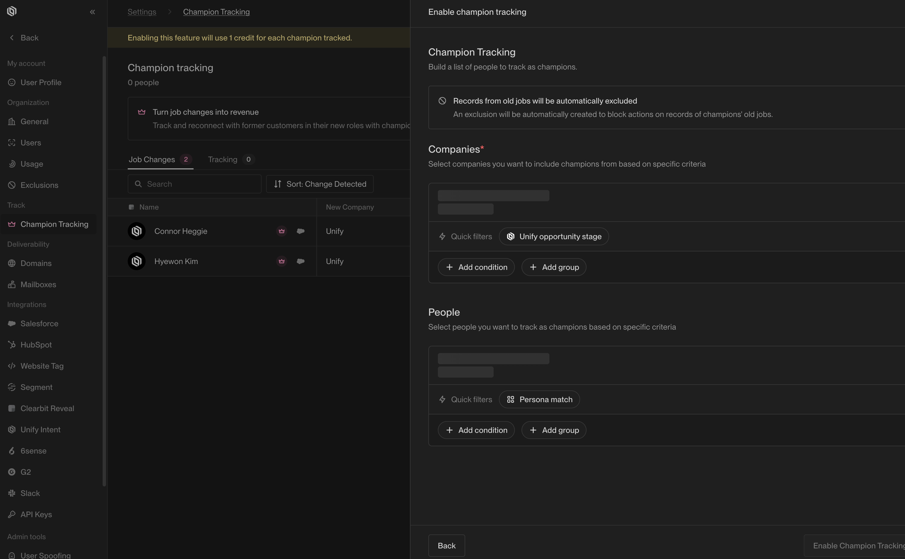The height and width of the screenshot is (559, 905).
Task: Select Champion Tracking in the sidebar
Action: pyautogui.click(x=49, y=224)
